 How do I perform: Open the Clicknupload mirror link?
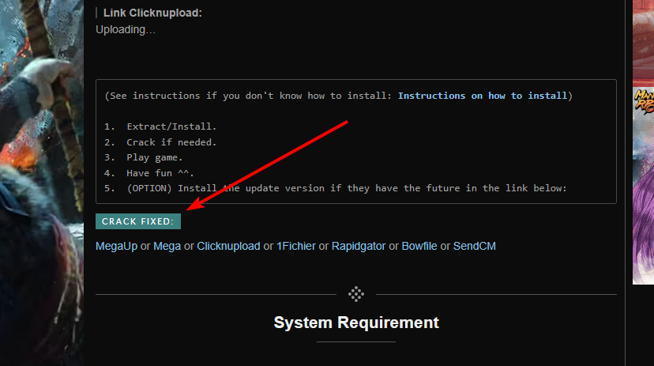[x=228, y=246]
